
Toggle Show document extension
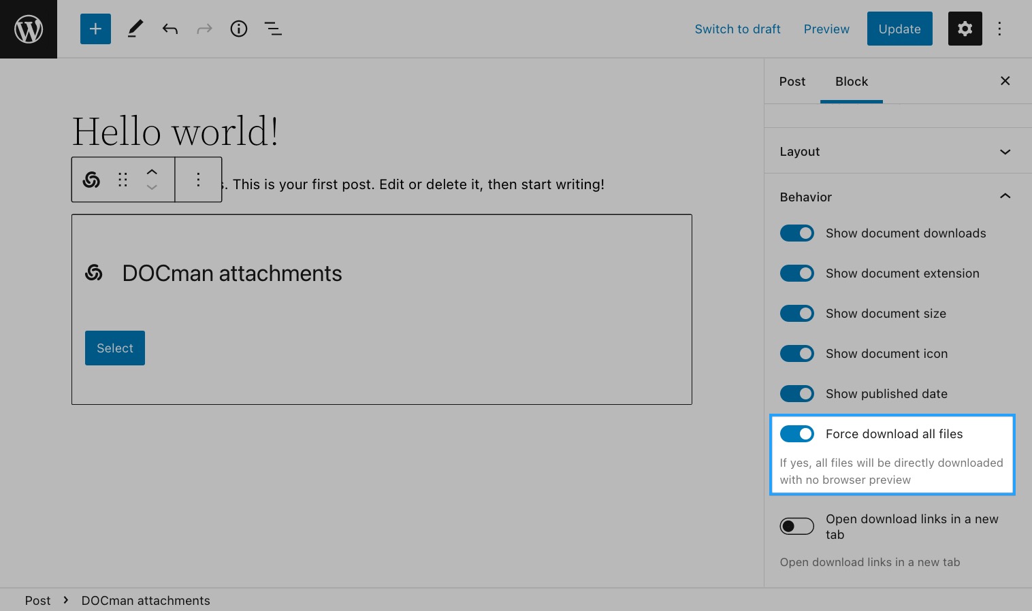[797, 274]
